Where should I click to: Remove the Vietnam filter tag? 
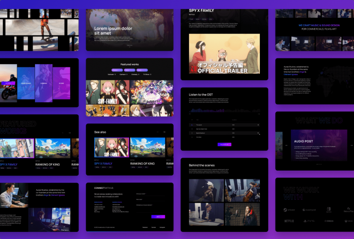click(x=115, y=74)
